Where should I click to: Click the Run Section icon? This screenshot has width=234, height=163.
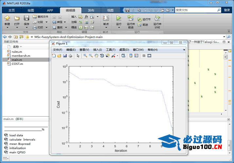(x=139, y=19)
